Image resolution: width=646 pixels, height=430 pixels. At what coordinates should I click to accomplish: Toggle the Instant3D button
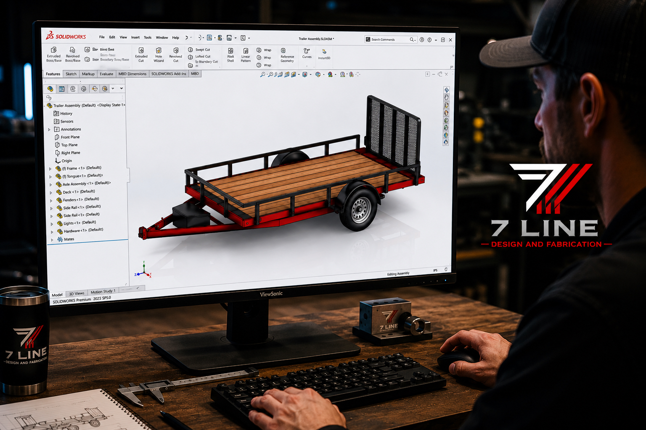click(x=324, y=54)
